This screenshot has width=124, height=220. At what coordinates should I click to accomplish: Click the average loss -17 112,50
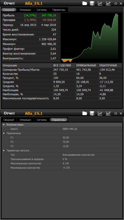coord(106,82)
